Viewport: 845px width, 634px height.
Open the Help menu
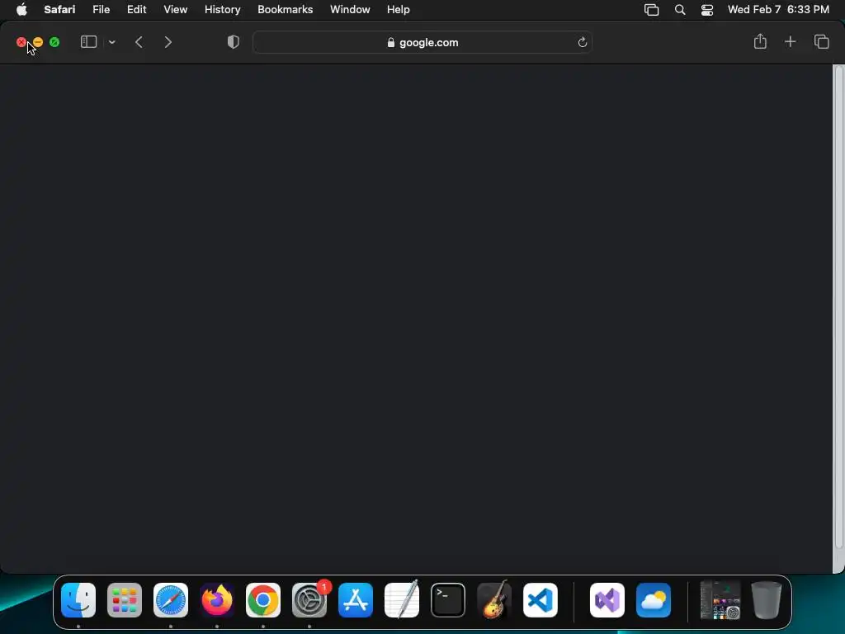(x=399, y=10)
